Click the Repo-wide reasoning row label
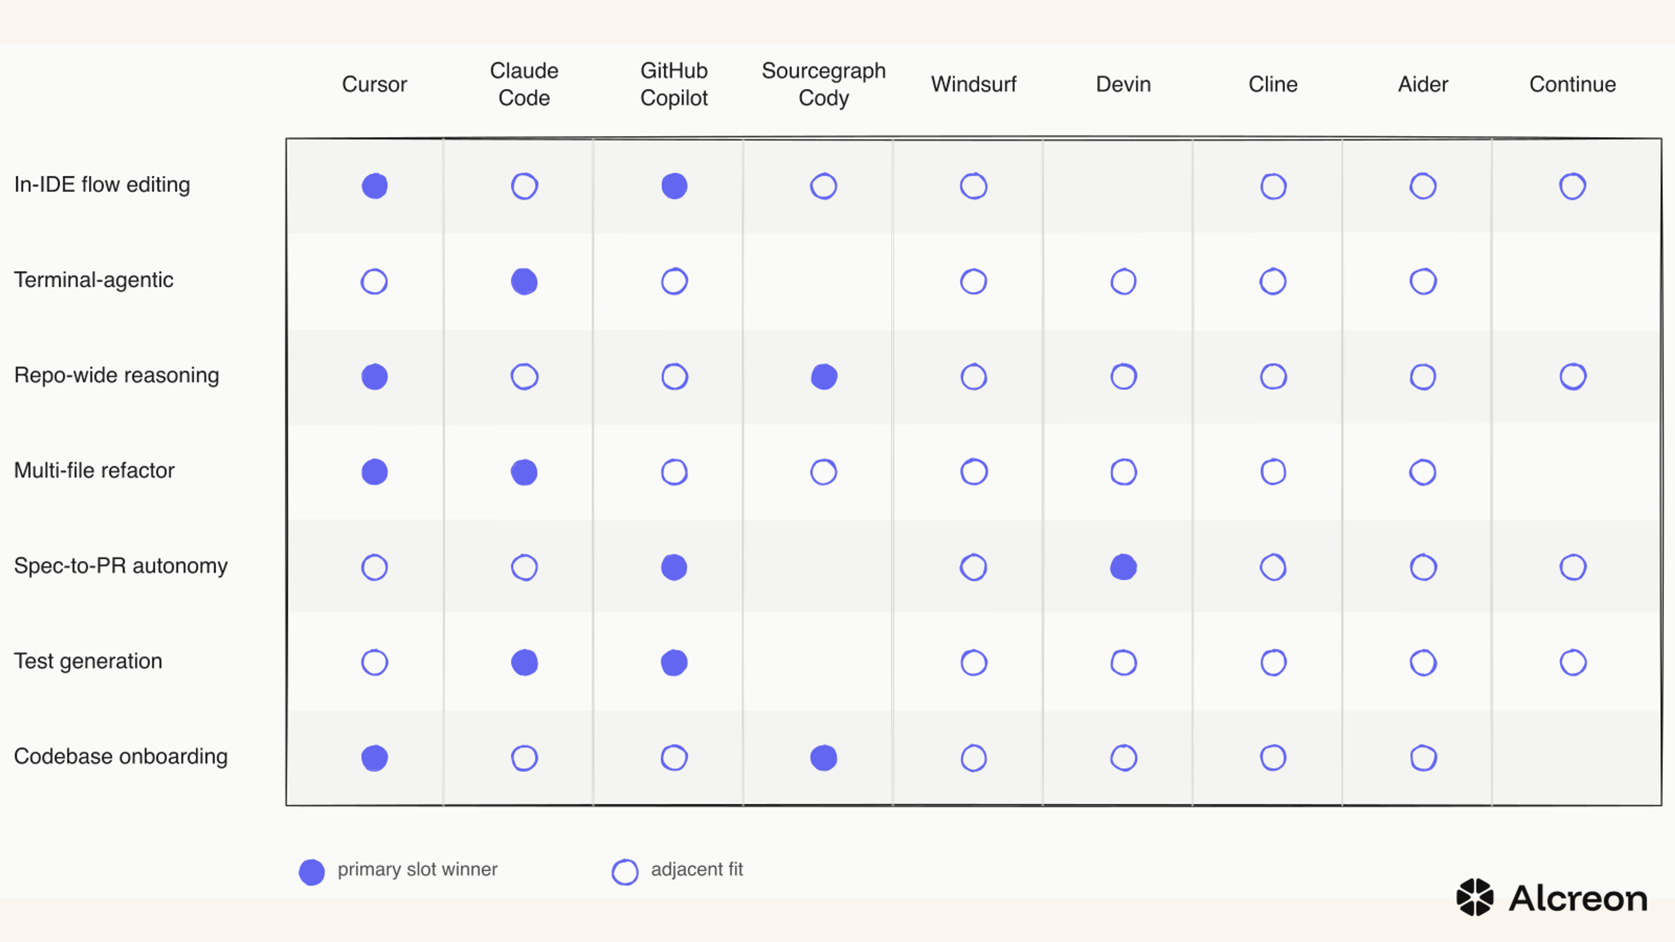The image size is (1675, 942). [117, 375]
